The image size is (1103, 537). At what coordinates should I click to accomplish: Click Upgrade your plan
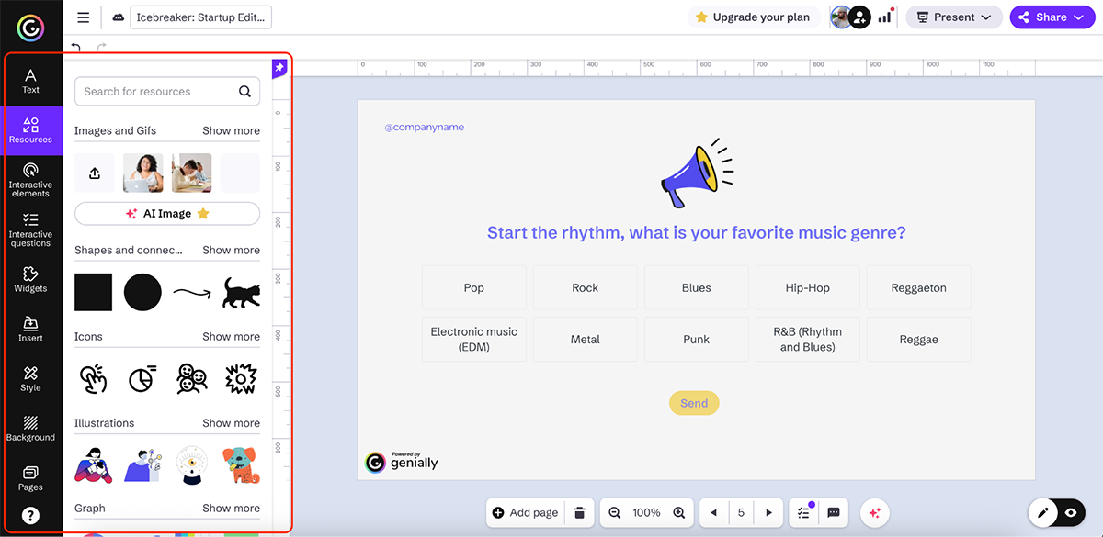[754, 17]
